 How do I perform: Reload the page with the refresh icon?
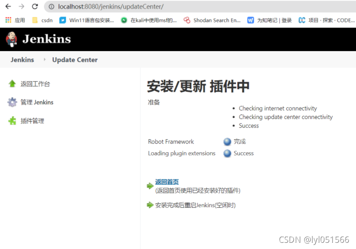pos(35,7)
